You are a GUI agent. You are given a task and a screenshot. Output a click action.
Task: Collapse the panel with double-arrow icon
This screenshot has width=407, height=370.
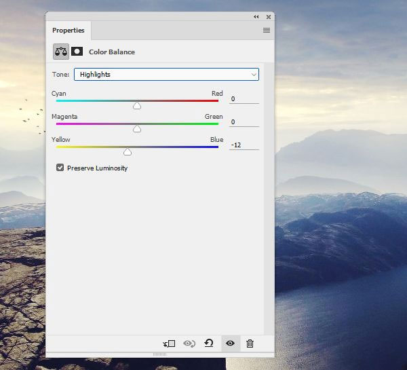256,17
